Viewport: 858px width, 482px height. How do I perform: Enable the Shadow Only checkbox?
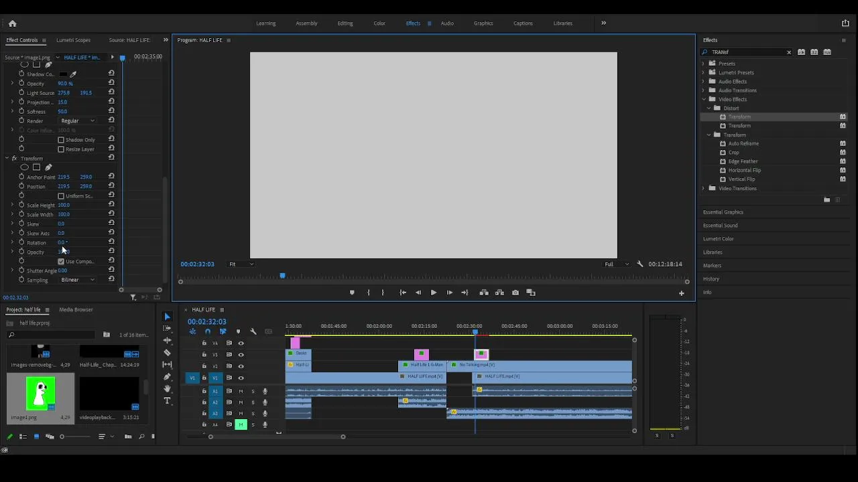[x=61, y=140]
